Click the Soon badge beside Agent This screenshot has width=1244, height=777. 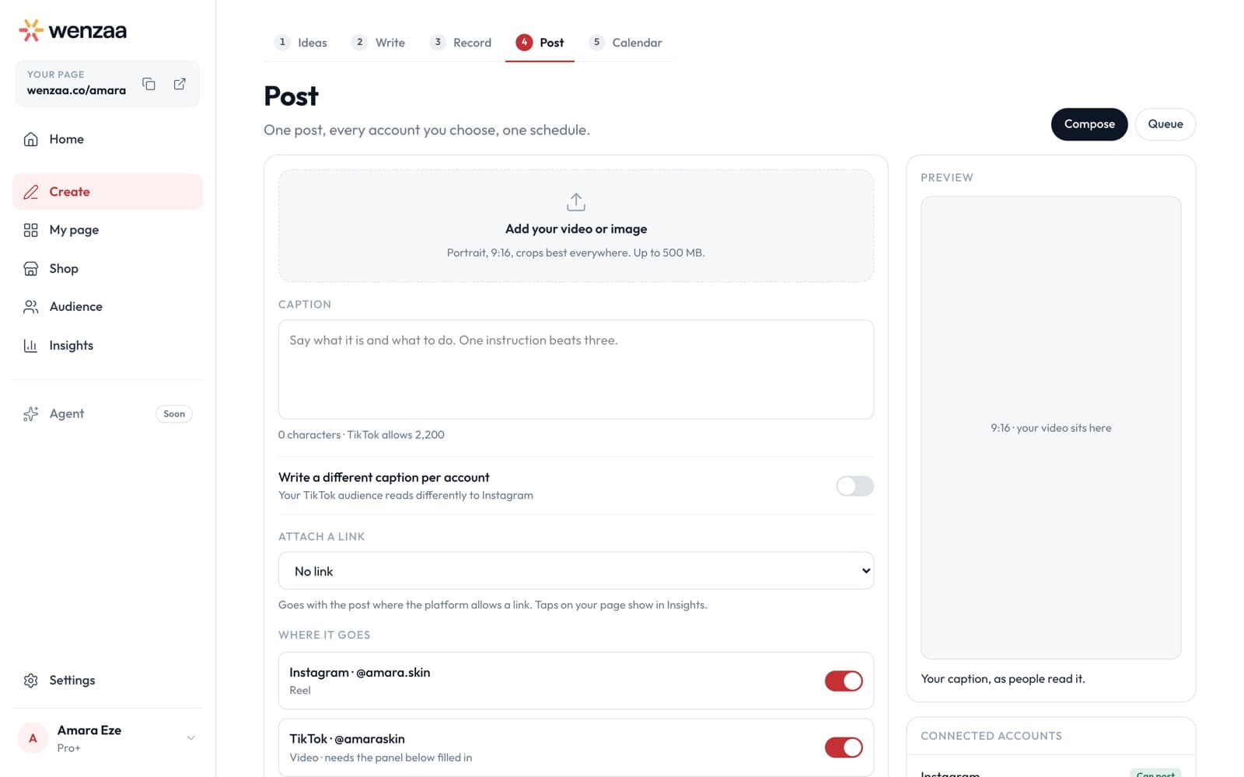coord(174,414)
